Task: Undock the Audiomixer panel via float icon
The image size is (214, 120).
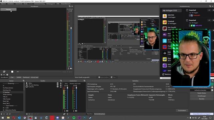Action: tap(84, 81)
